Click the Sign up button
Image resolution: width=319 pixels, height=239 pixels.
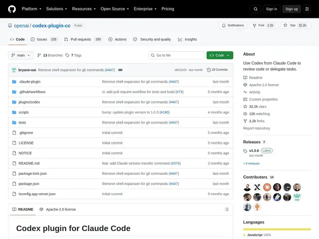[291, 9]
